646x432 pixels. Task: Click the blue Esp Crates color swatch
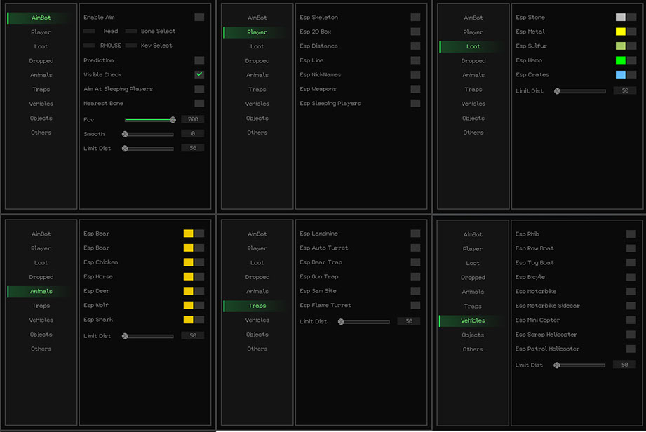click(620, 74)
